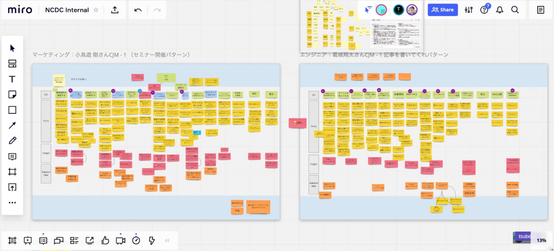Activate the pen drawing tool
The image size is (554, 251).
[12, 141]
